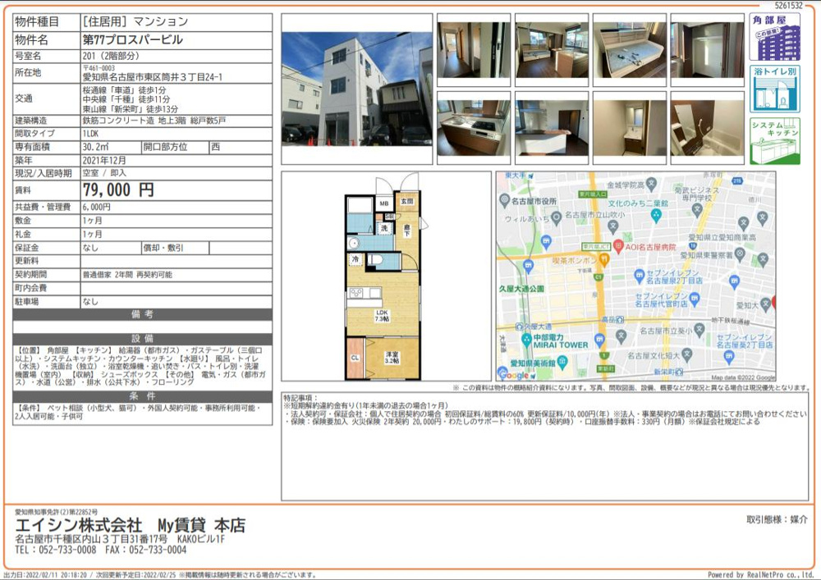This screenshot has width=821, height=580.
Task: Select the 2021年12月 construction date
Action: [x=104, y=161]
